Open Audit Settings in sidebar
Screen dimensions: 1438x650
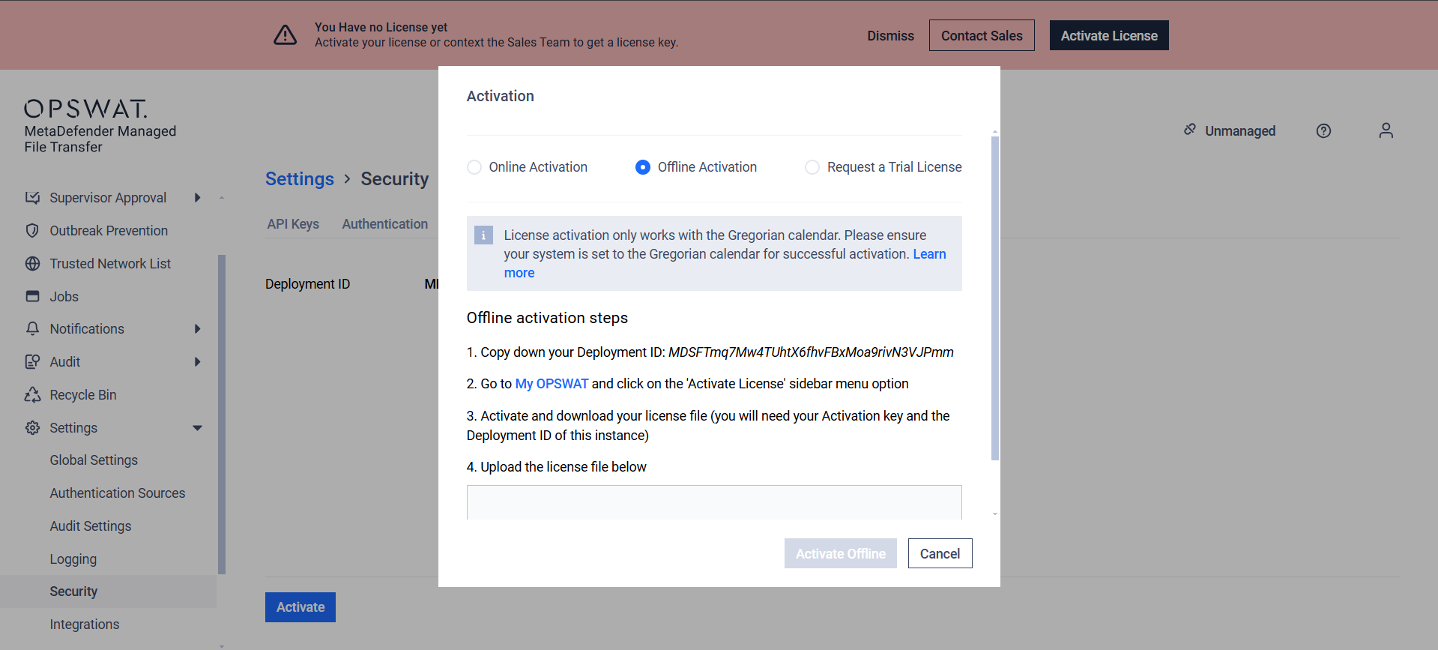[91, 526]
